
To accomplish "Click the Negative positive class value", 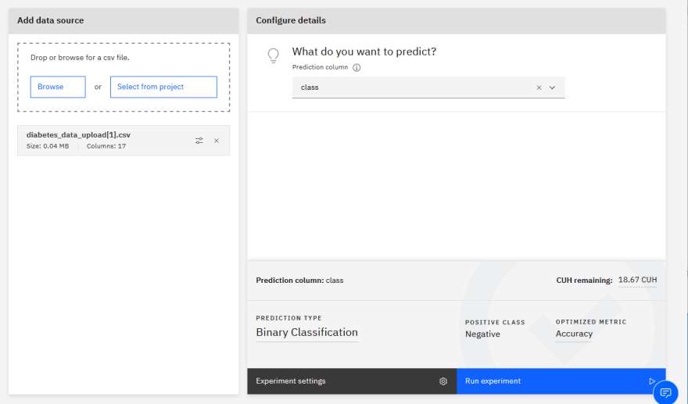I will pyautogui.click(x=482, y=334).
